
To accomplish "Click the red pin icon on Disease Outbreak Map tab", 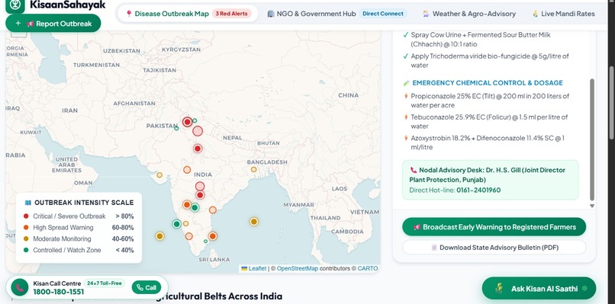I will click(129, 14).
